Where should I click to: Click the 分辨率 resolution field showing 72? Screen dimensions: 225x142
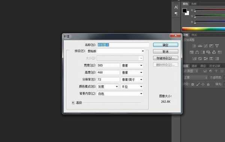[108, 80]
